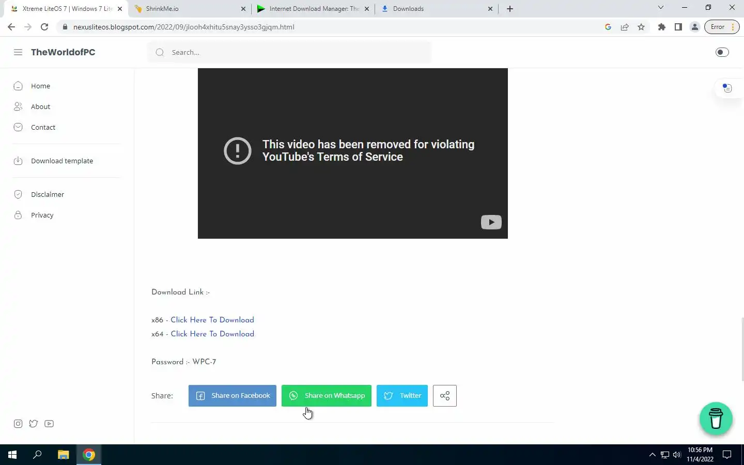Show hidden system tray icons
The image size is (744, 465).
coord(652,455)
